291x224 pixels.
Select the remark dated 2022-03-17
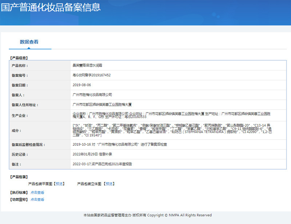pyautogui.click(x=102, y=164)
